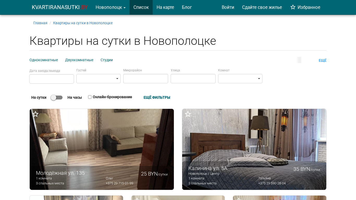Focus the Микрорайон input field

(x=146, y=79)
